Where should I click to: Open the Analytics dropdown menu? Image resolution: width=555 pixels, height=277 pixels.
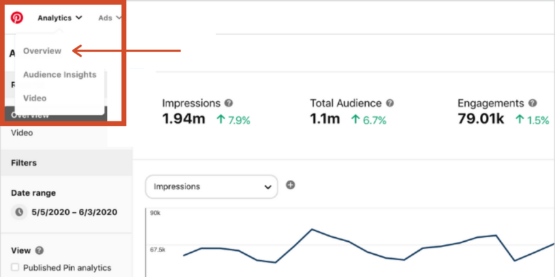coord(59,18)
